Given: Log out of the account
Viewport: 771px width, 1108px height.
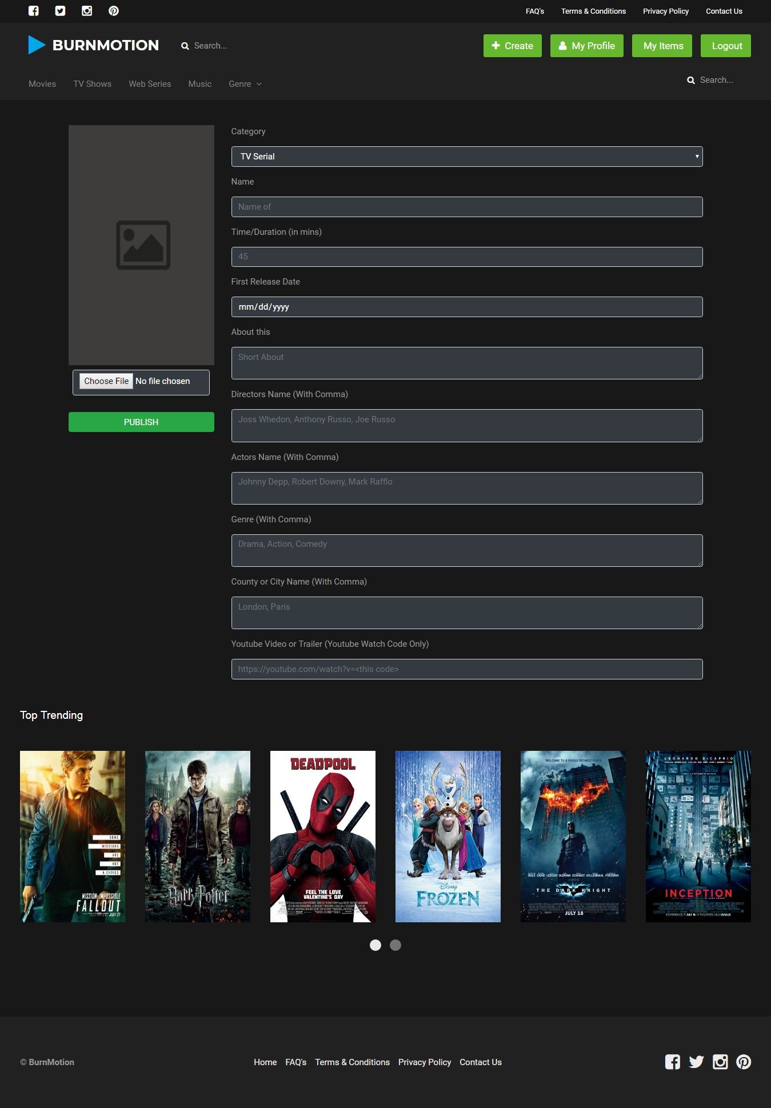Looking at the screenshot, I should 727,46.
